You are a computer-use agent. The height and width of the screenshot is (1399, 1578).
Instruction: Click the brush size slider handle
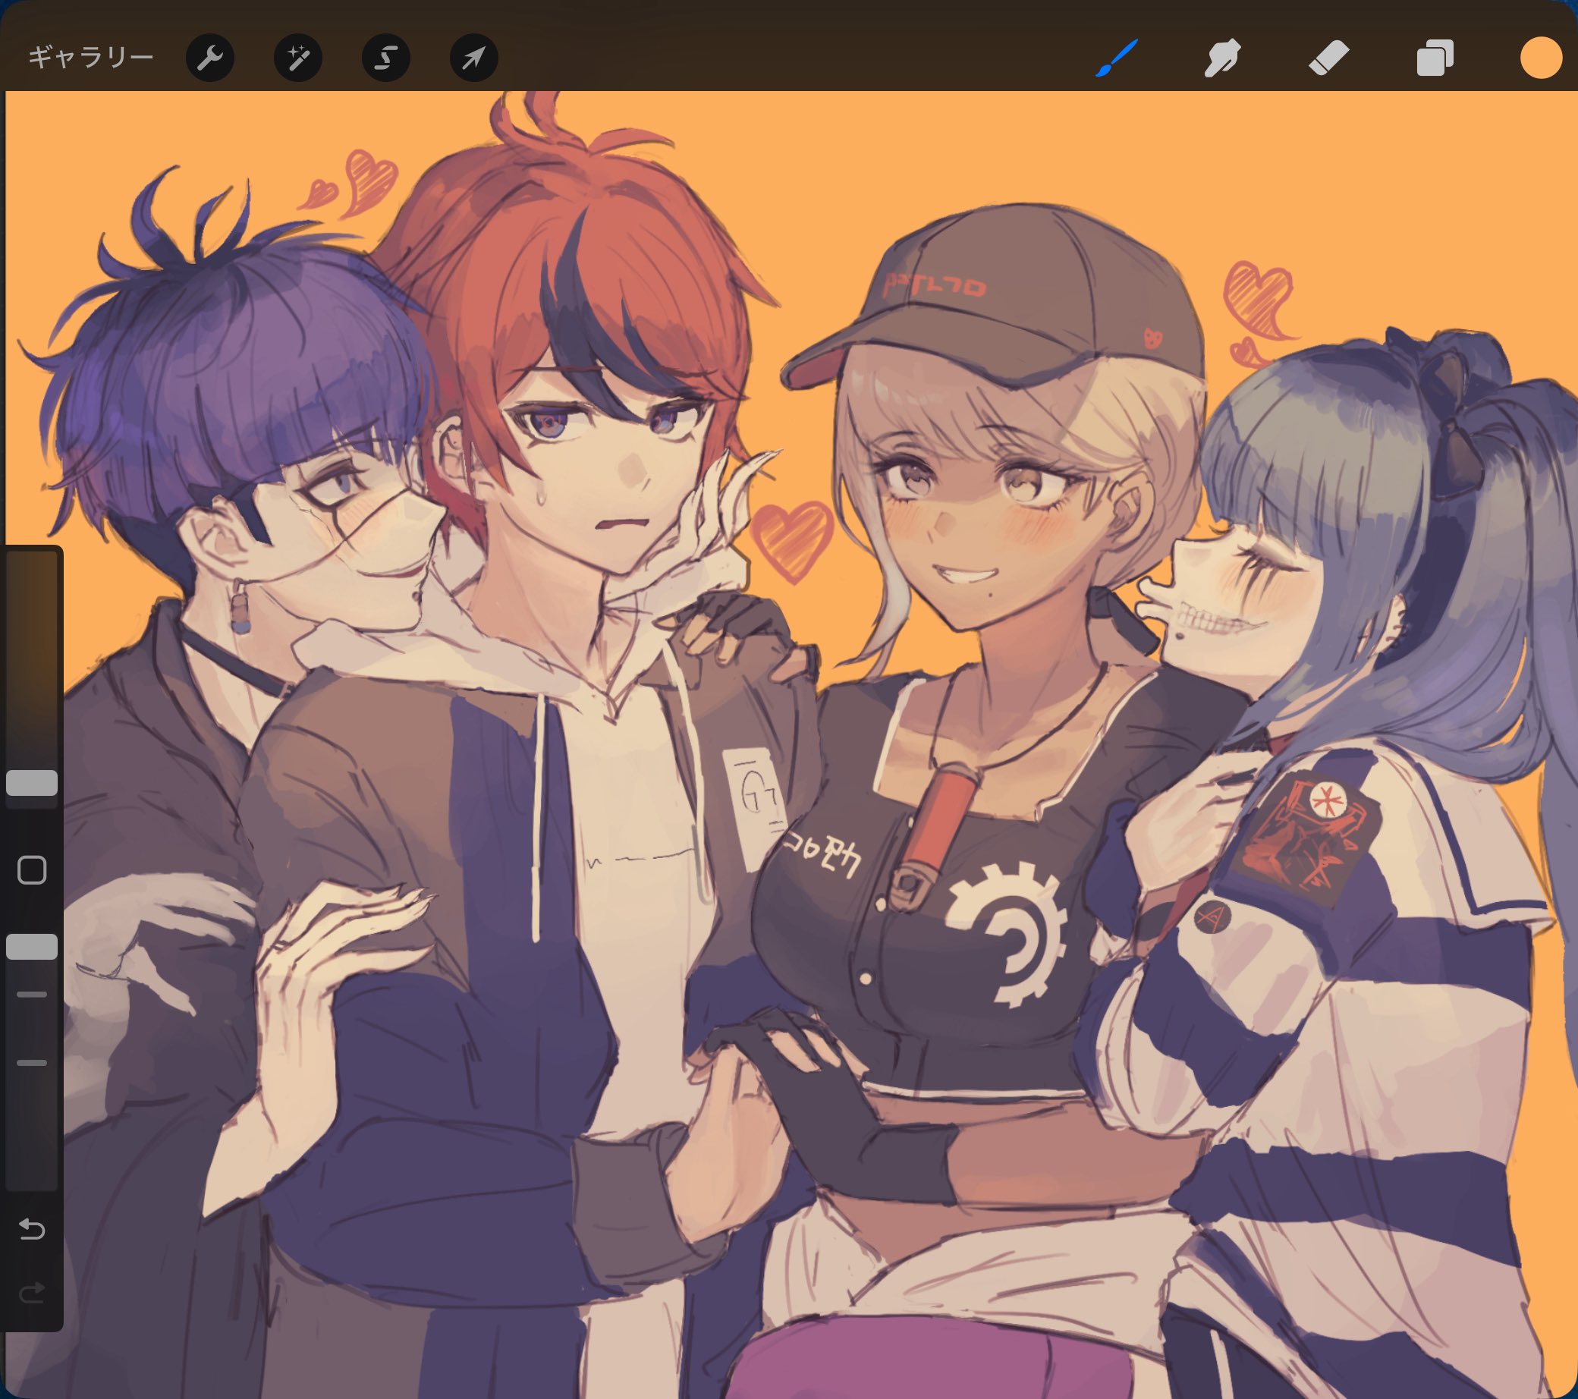pyautogui.click(x=32, y=783)
